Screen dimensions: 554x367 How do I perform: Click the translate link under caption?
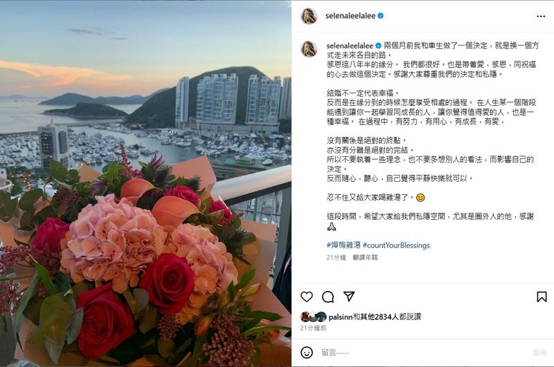366,257
